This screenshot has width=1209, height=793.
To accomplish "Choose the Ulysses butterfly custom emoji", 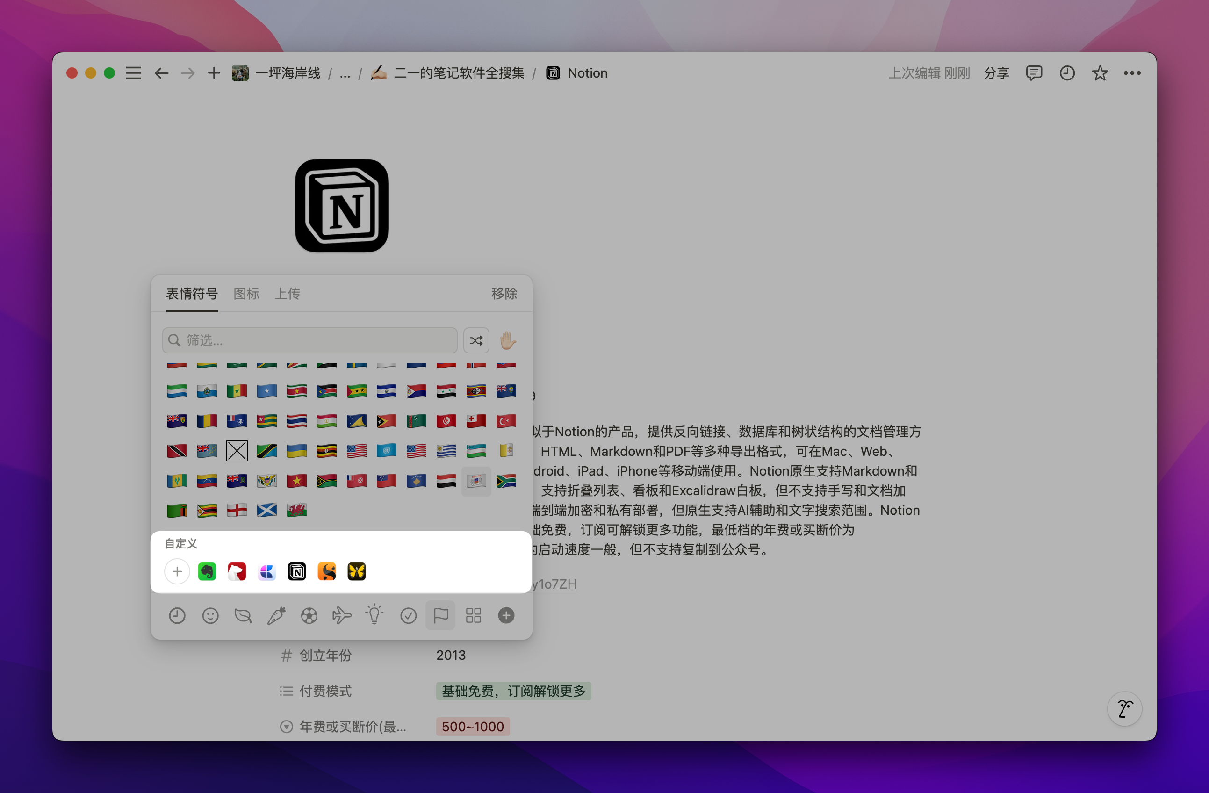I will click(357, 571).
